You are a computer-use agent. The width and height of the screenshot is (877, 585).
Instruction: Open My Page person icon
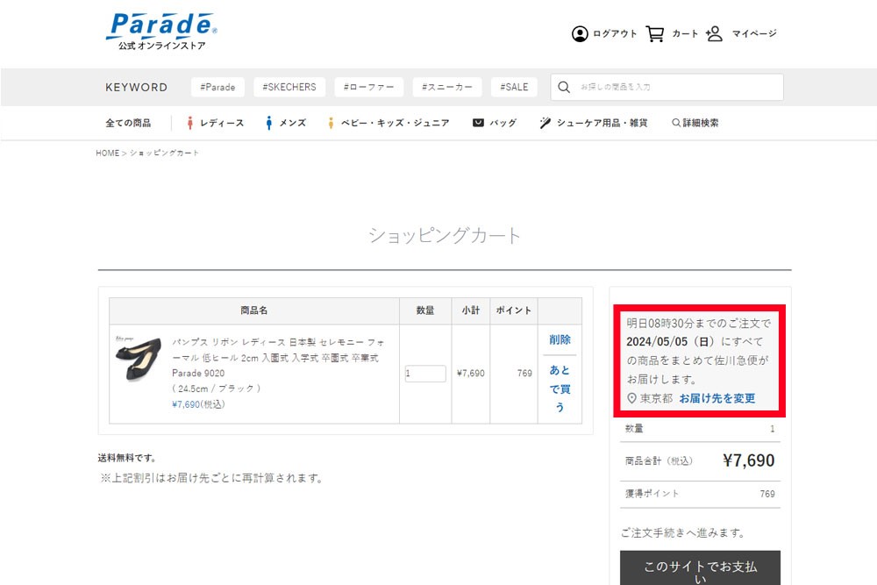[714, 34]
